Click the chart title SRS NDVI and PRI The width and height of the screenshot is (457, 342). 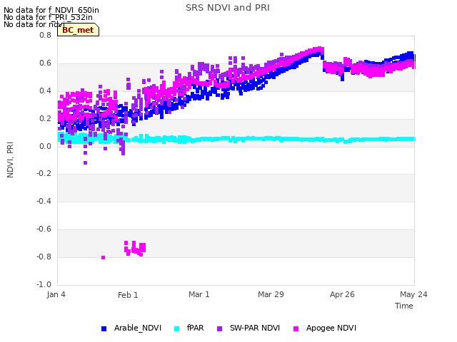pos(228,8)
